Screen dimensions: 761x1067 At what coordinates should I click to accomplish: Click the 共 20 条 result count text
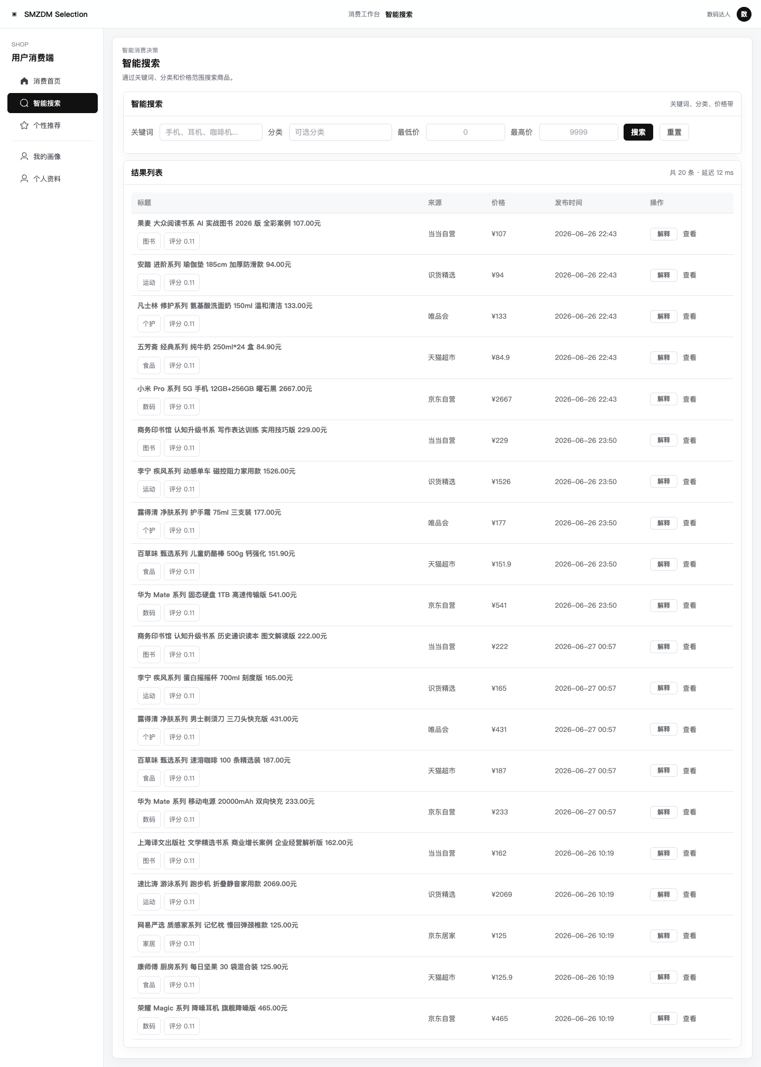click(x=682, y=173)
